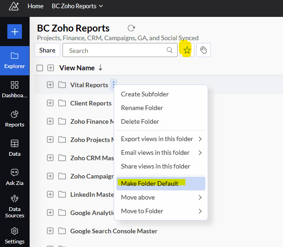Viewport: 283px width, 247px height.
Task: Select Google Search Console Master folder name
Action: coord(114,231)
